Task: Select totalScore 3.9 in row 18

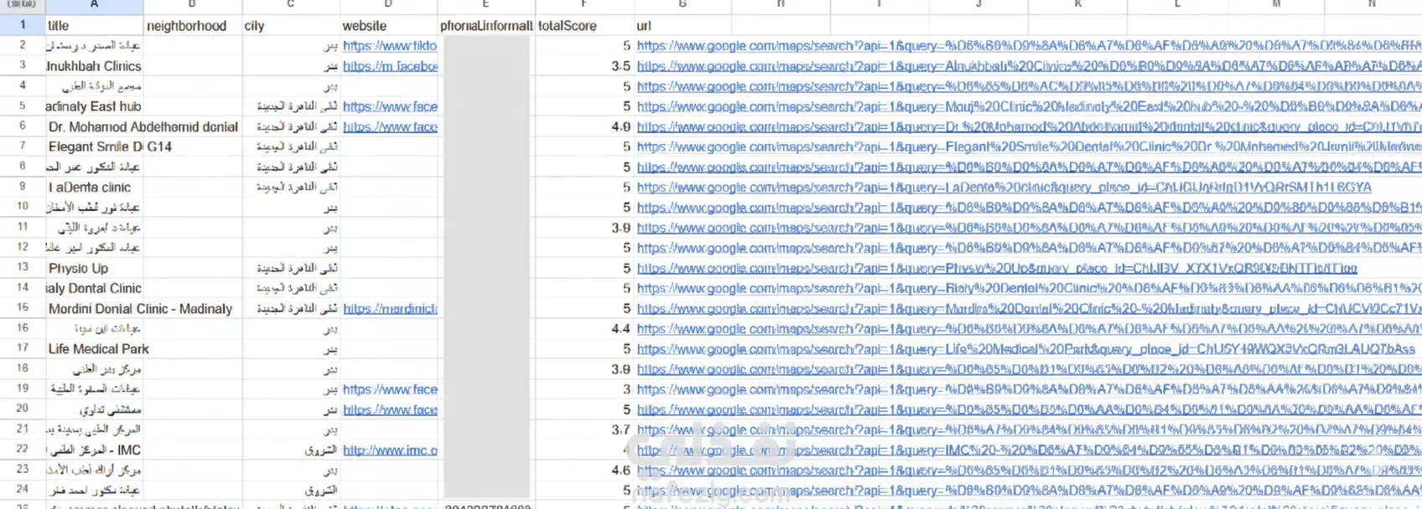Action: pos(584,368)
